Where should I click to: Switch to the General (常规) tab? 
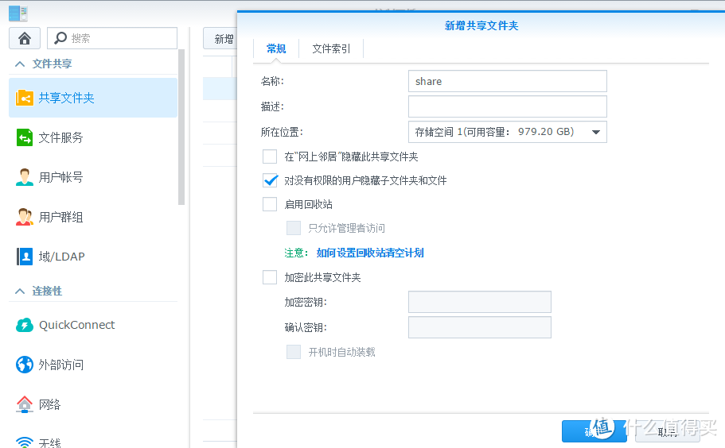[x=276, y=48]
